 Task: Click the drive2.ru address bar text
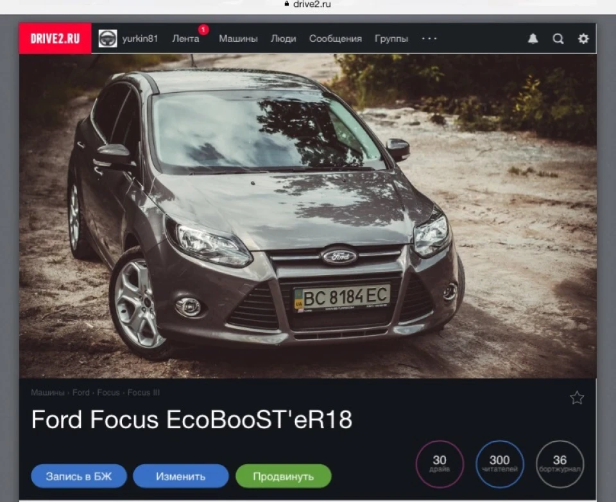(x=312, y=4)
